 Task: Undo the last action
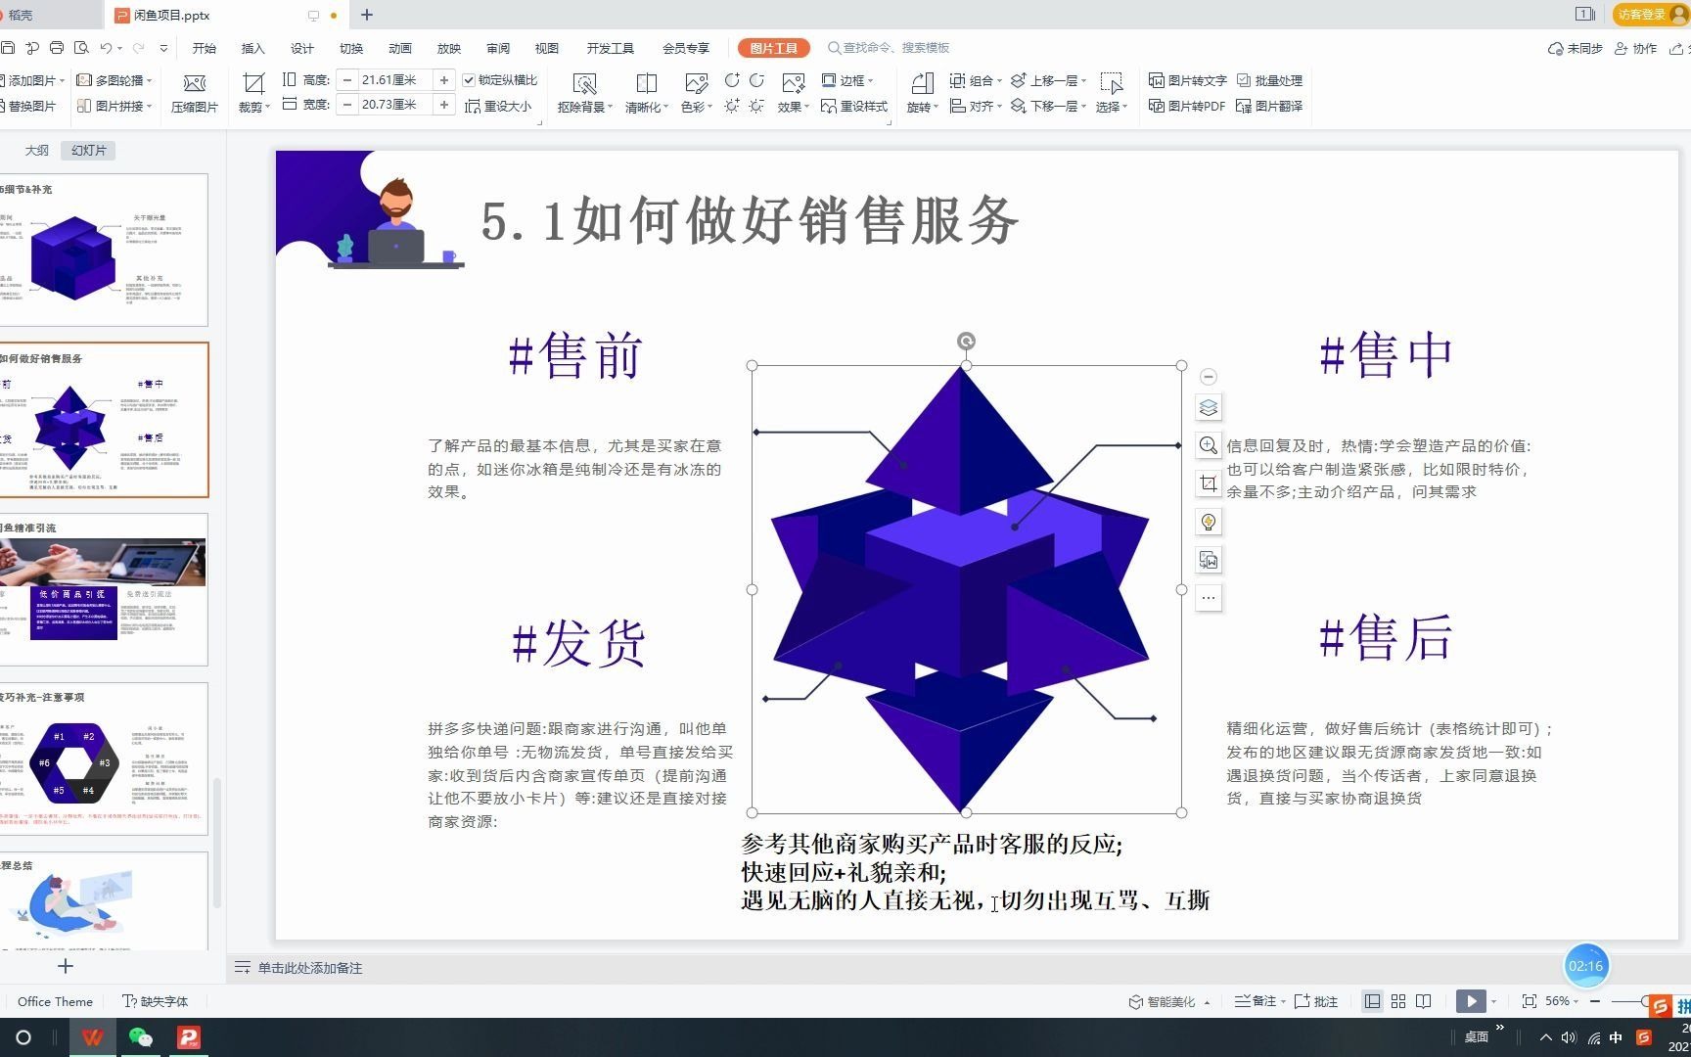[106, 48]
